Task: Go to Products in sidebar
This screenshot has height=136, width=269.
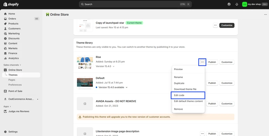Action: tap(13, 24)
